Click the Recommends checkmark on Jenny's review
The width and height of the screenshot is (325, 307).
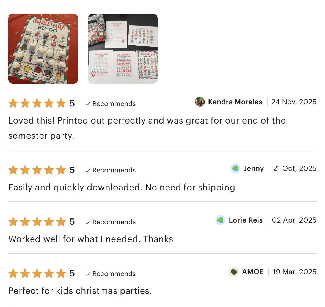click(x=88, y=170)
